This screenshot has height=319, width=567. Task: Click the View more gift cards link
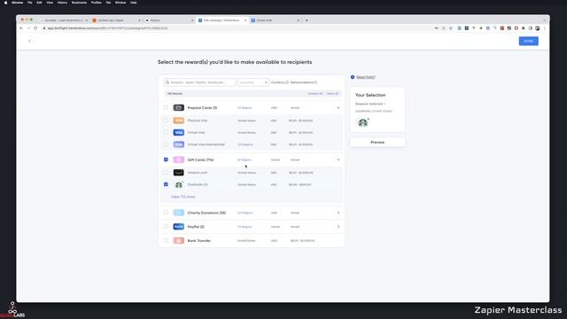coord(183,197)
